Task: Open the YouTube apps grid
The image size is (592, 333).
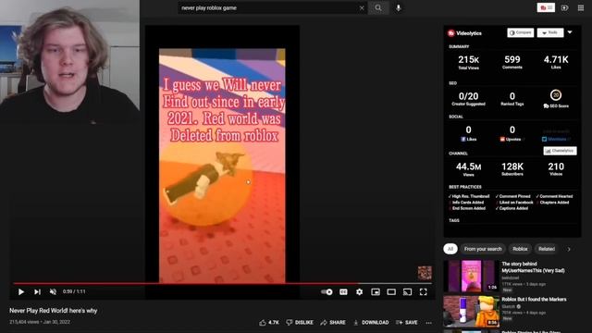Action: pyautogui.click(x=581, y=8)
